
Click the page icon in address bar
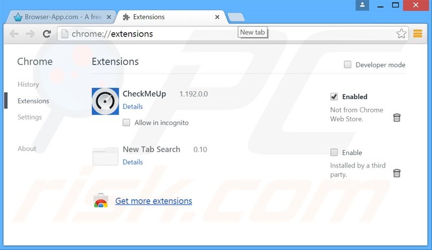click(65, 34)
